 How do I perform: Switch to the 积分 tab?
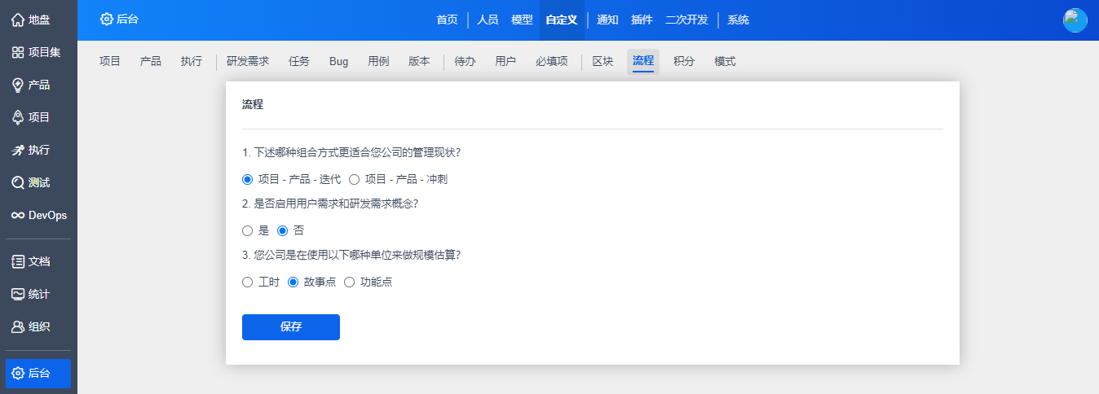684,61
